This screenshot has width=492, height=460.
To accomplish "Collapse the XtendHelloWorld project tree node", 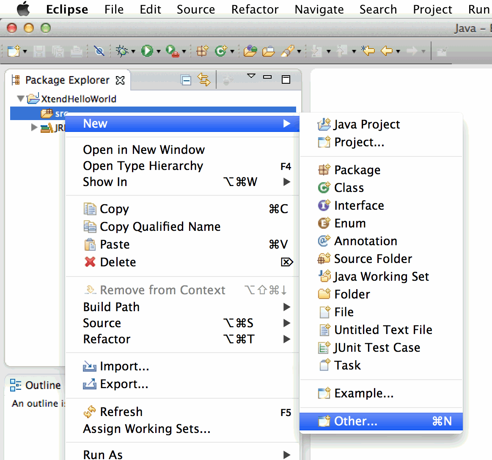I will [20, 99].
